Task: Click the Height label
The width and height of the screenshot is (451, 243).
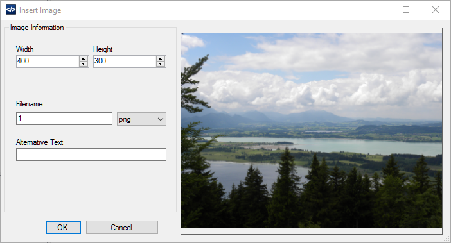Action: (103, 49)
